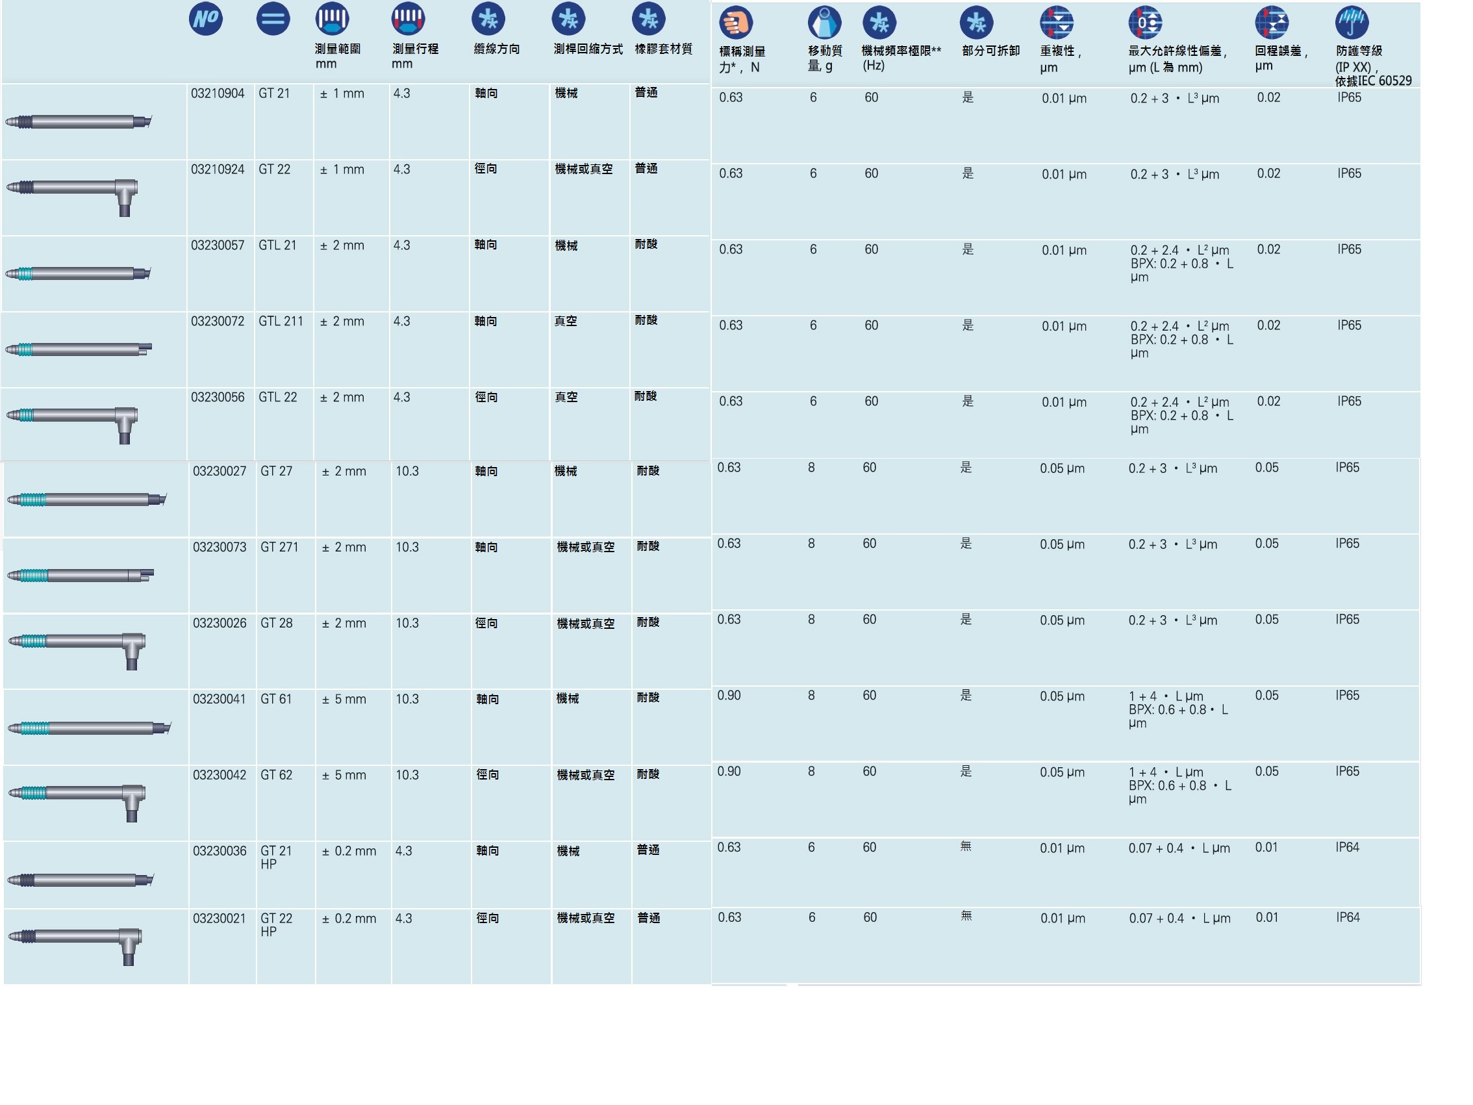The width and height of the screenshot is (1473, 1105).
Task: Select the GT 27 probe image
Action: (86, 500)
